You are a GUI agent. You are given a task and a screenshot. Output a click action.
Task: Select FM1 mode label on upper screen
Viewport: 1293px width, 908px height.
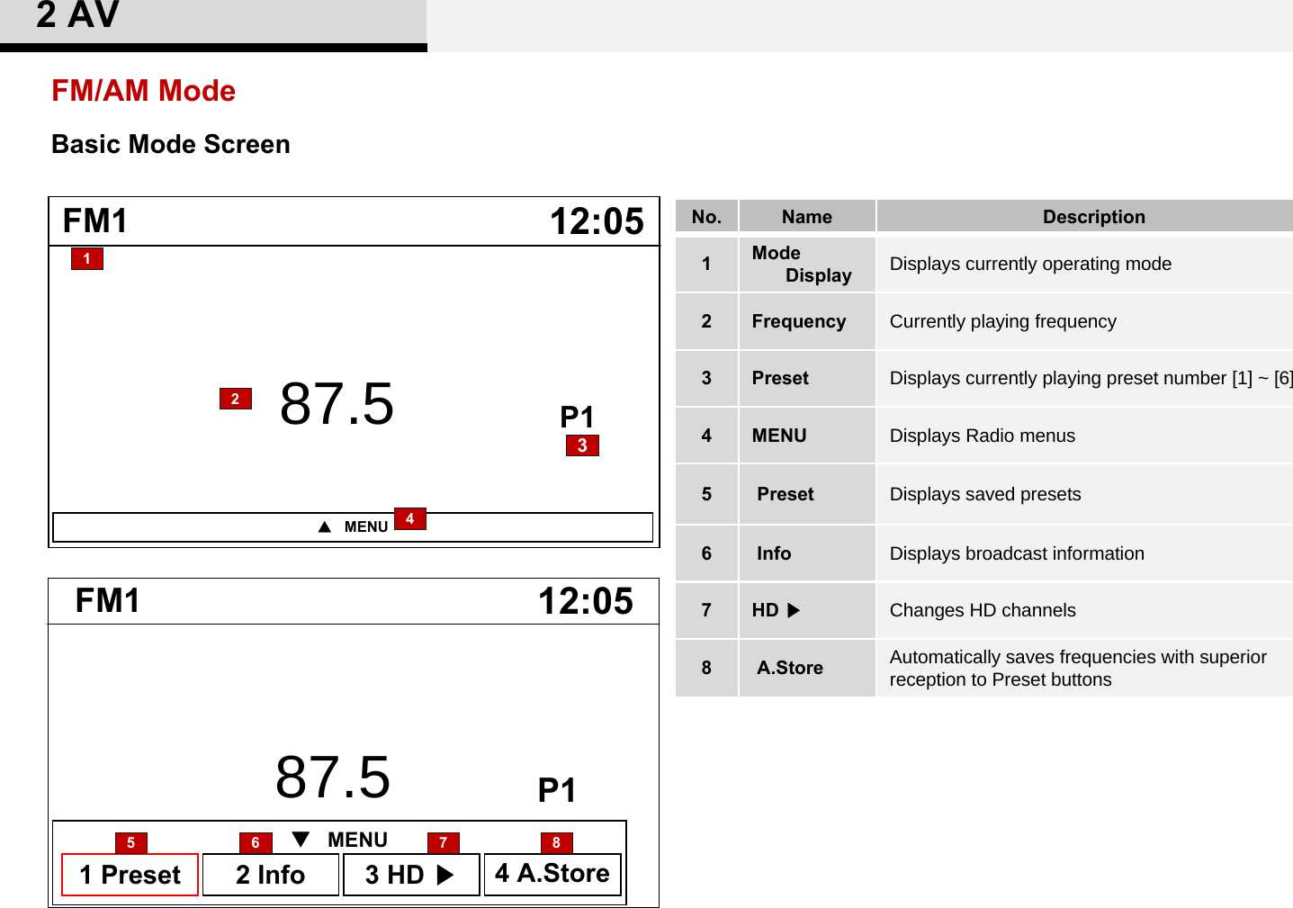pos(95,221)
